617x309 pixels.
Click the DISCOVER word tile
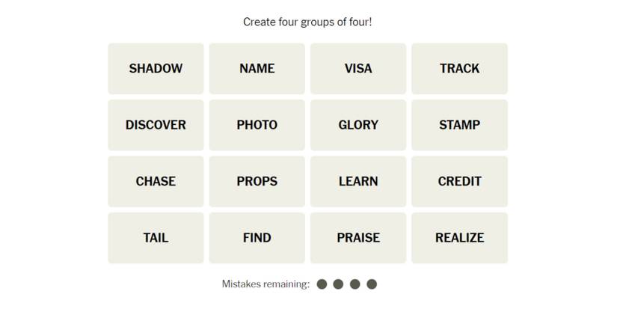tap(156, 125)
